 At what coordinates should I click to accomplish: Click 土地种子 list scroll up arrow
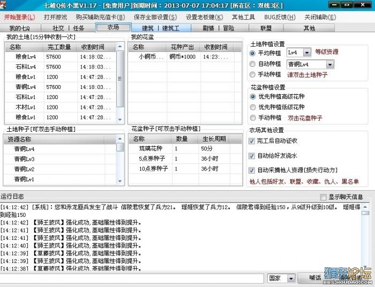coord(120,138)
